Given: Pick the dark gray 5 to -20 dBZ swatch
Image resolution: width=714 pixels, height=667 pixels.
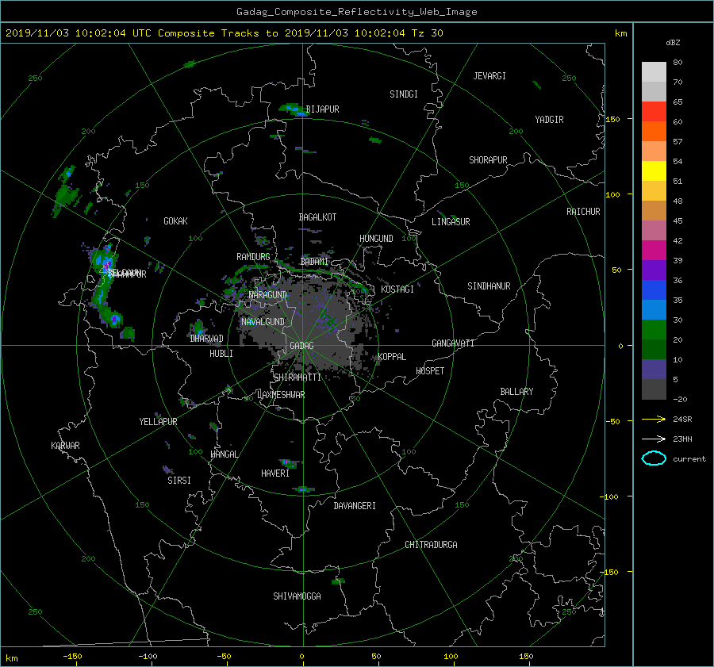Looking at the screenshot, I should tap(654, 389).
